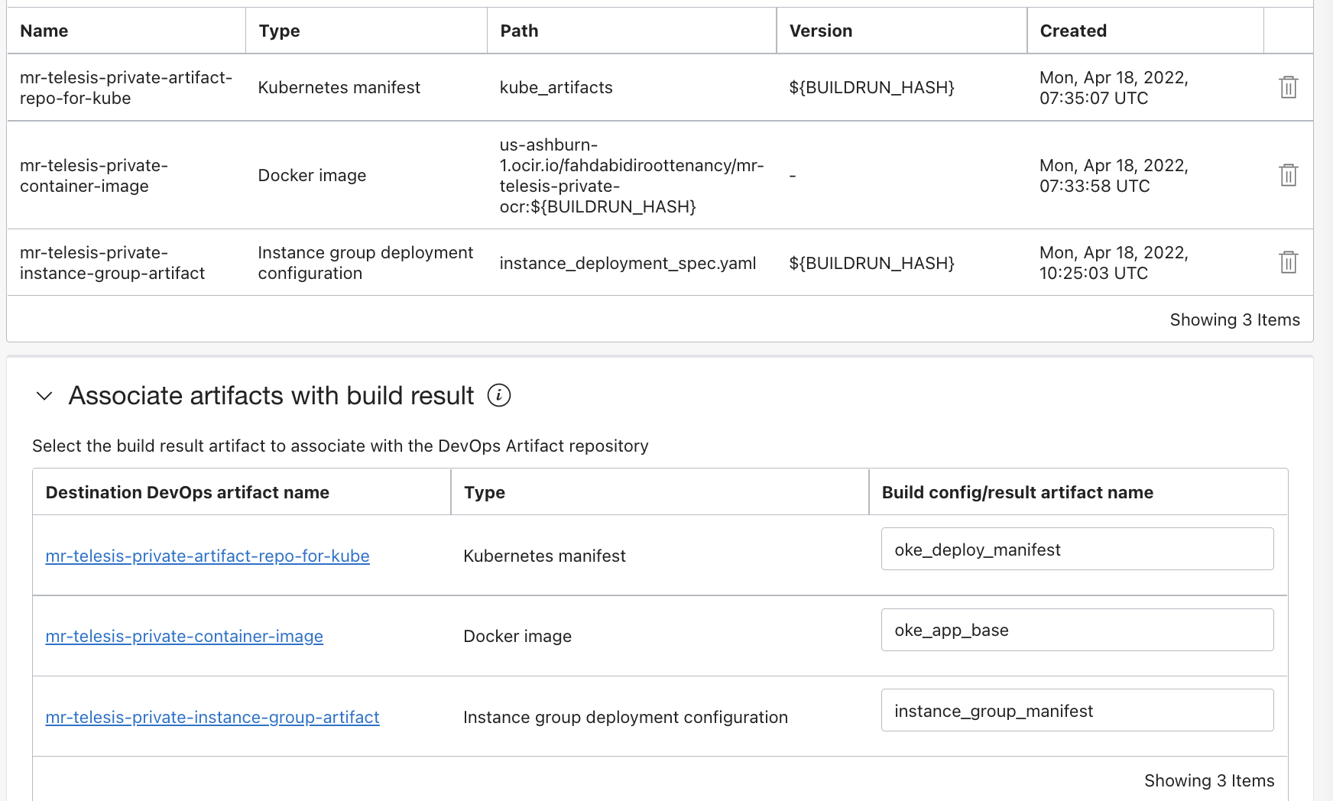
Task: Click the Build config/result artifact name header
Action: pyautogui.click(x=1017, y=492)
